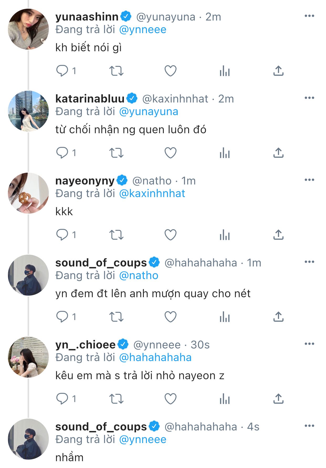Open more options on yunaashinn's tweet
The height and width of the screenshot is (468, 326).
[x=309, y=16]
